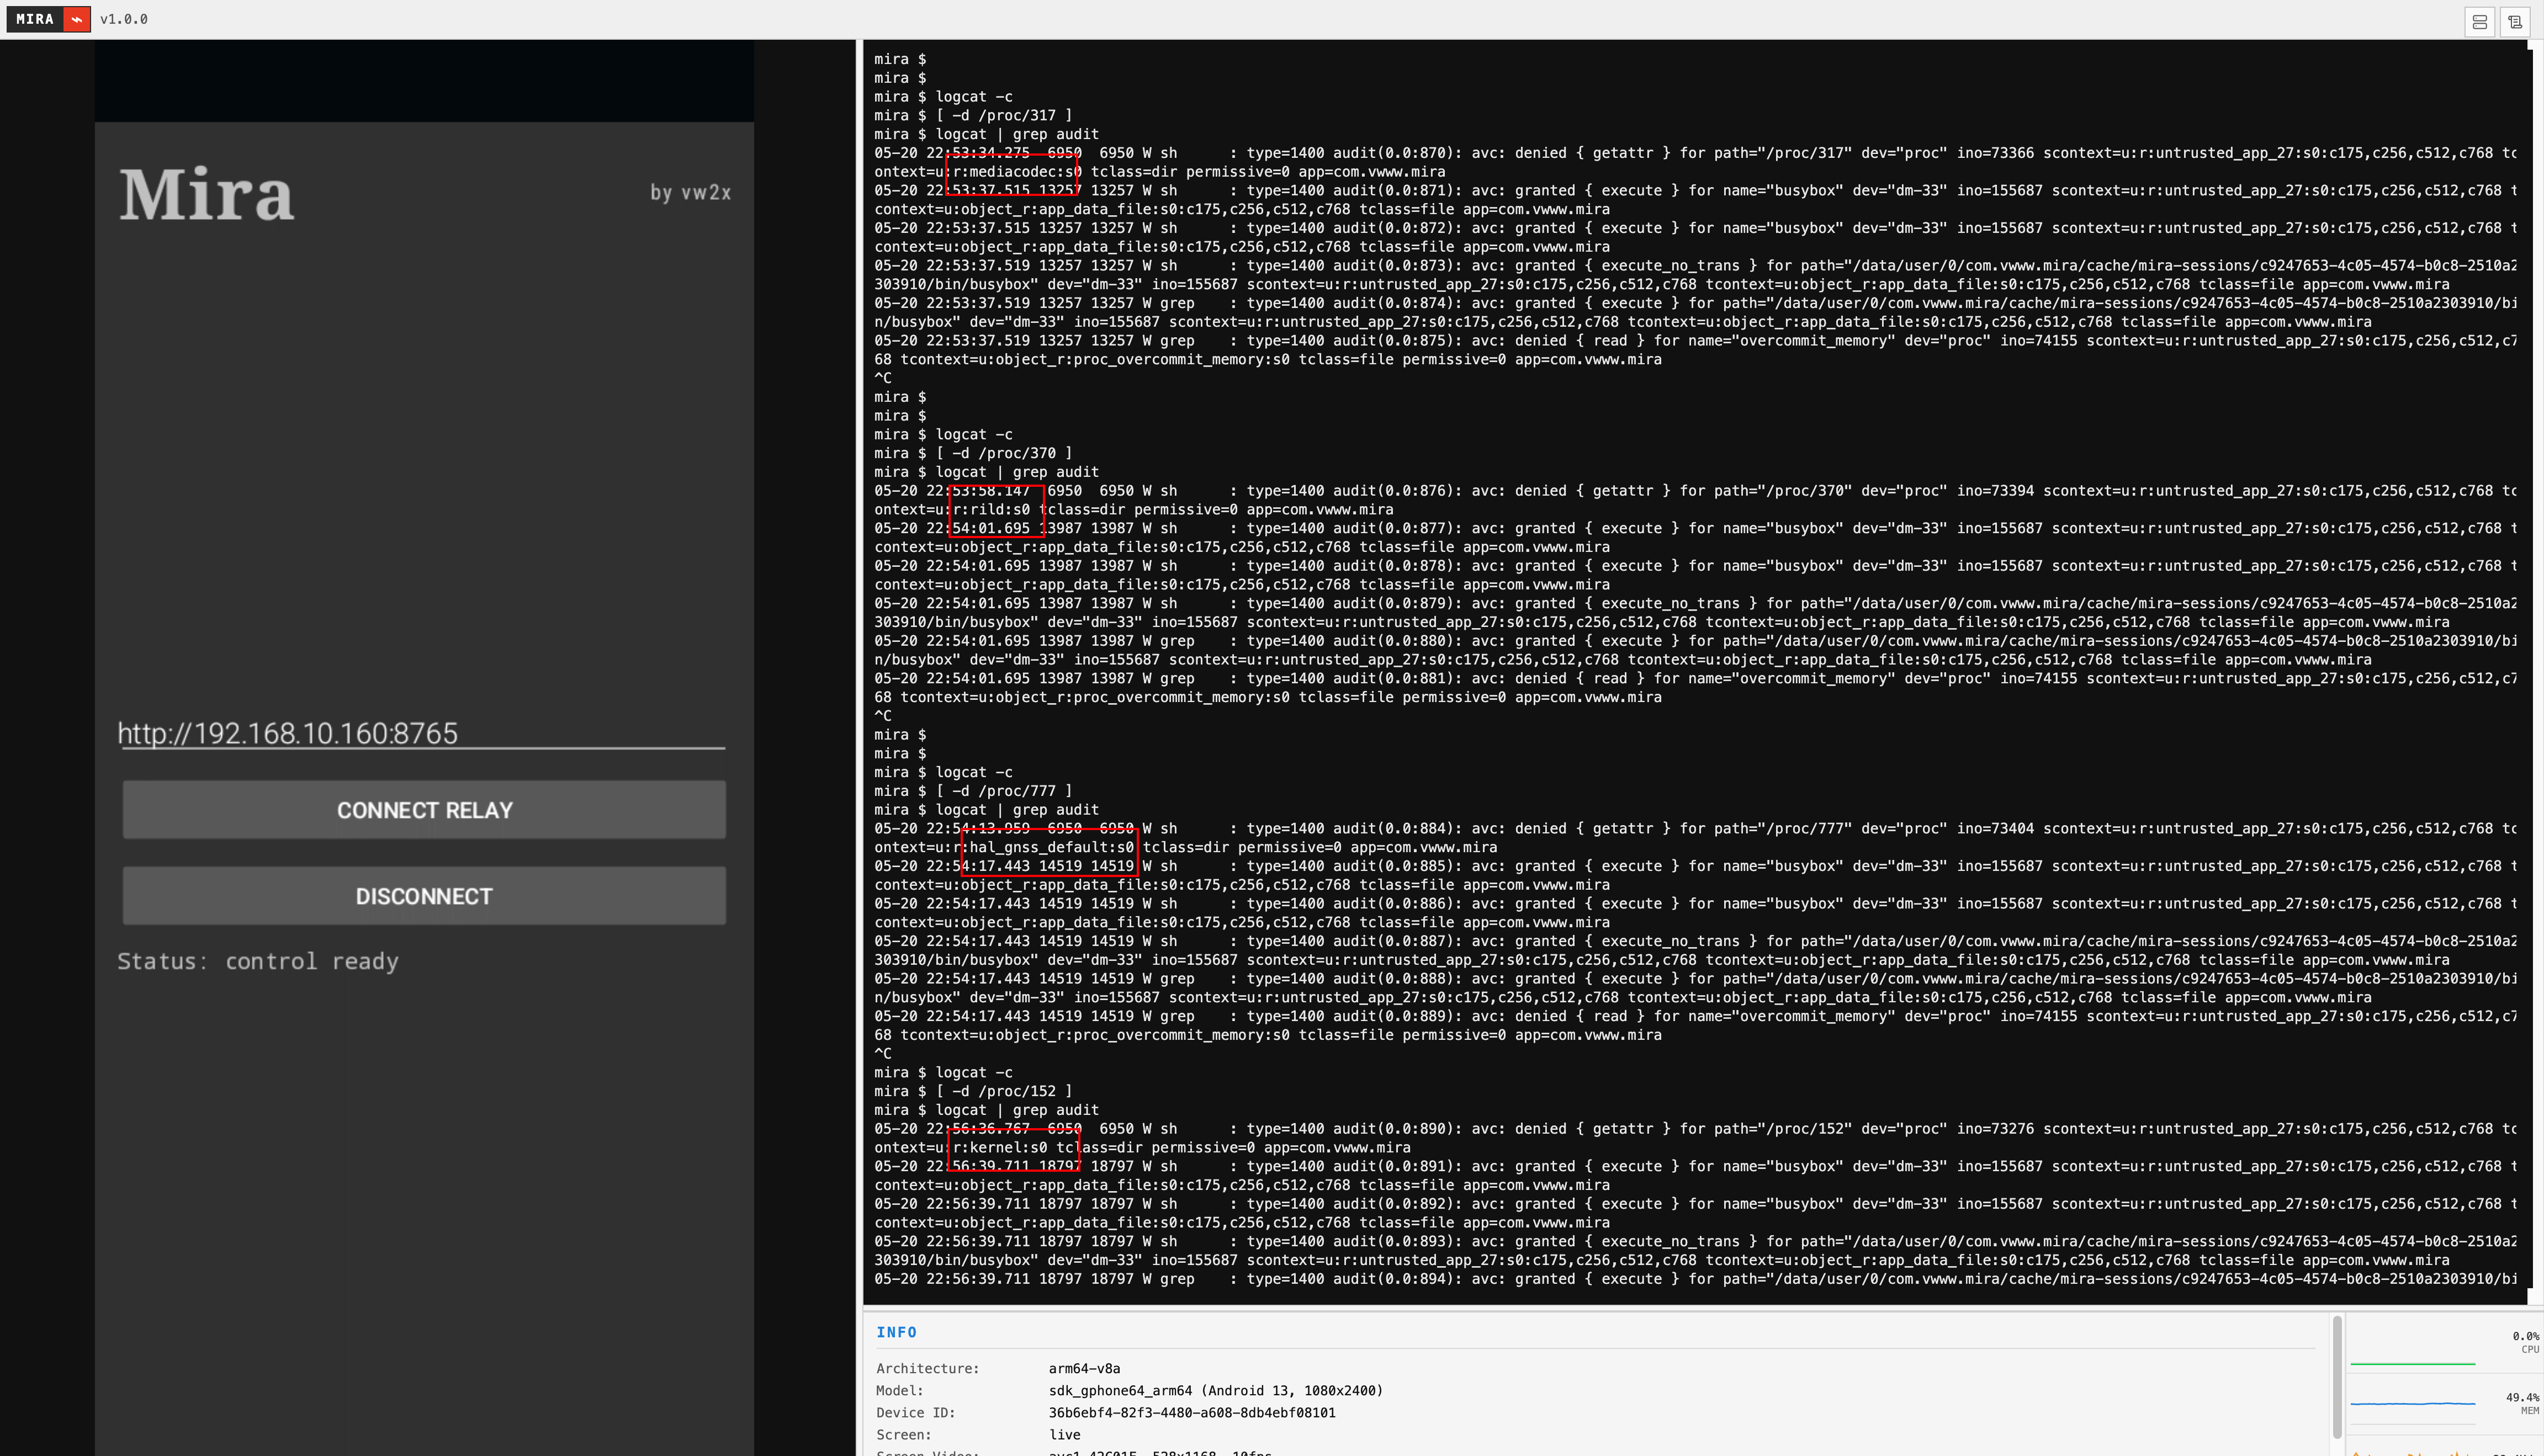This screenshot has height=1456, width=2544.
Task: Select the Device ID value text
Action: point(1192,1413)
